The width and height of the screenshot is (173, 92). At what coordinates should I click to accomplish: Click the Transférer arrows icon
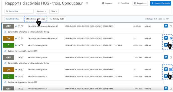tap(119, 4)
